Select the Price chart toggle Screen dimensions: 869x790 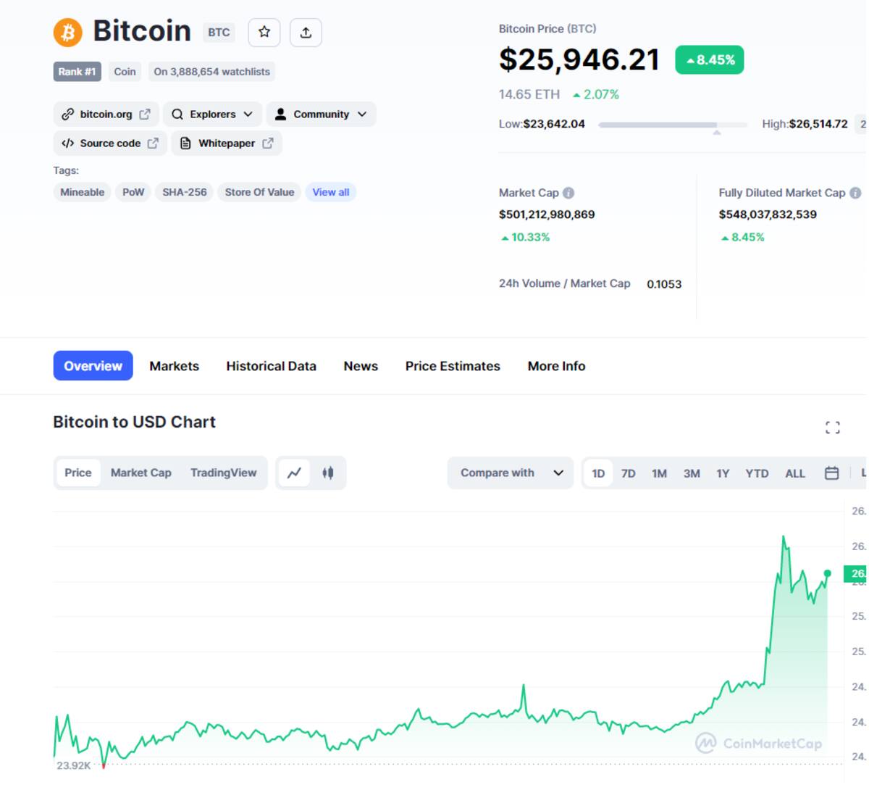pyautogui.click(x=78, y=473)
